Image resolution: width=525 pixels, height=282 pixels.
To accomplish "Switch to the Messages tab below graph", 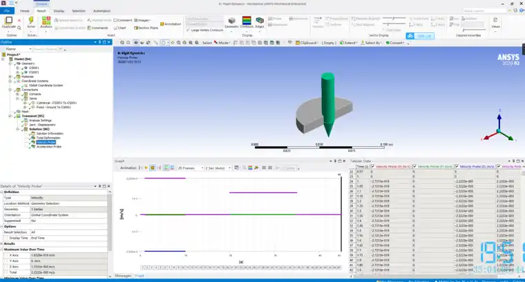I will click(x=123, y=276).
